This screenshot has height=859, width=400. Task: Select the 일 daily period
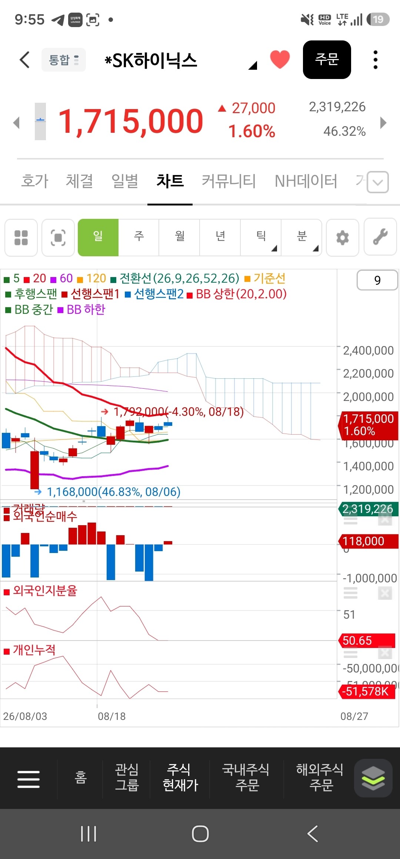(98, 237)
